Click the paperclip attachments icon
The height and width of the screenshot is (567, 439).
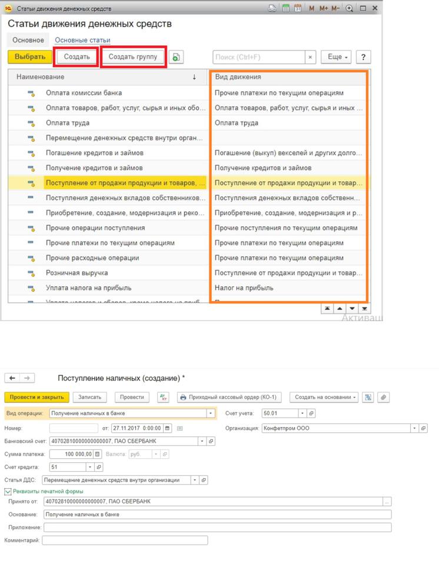383,397
